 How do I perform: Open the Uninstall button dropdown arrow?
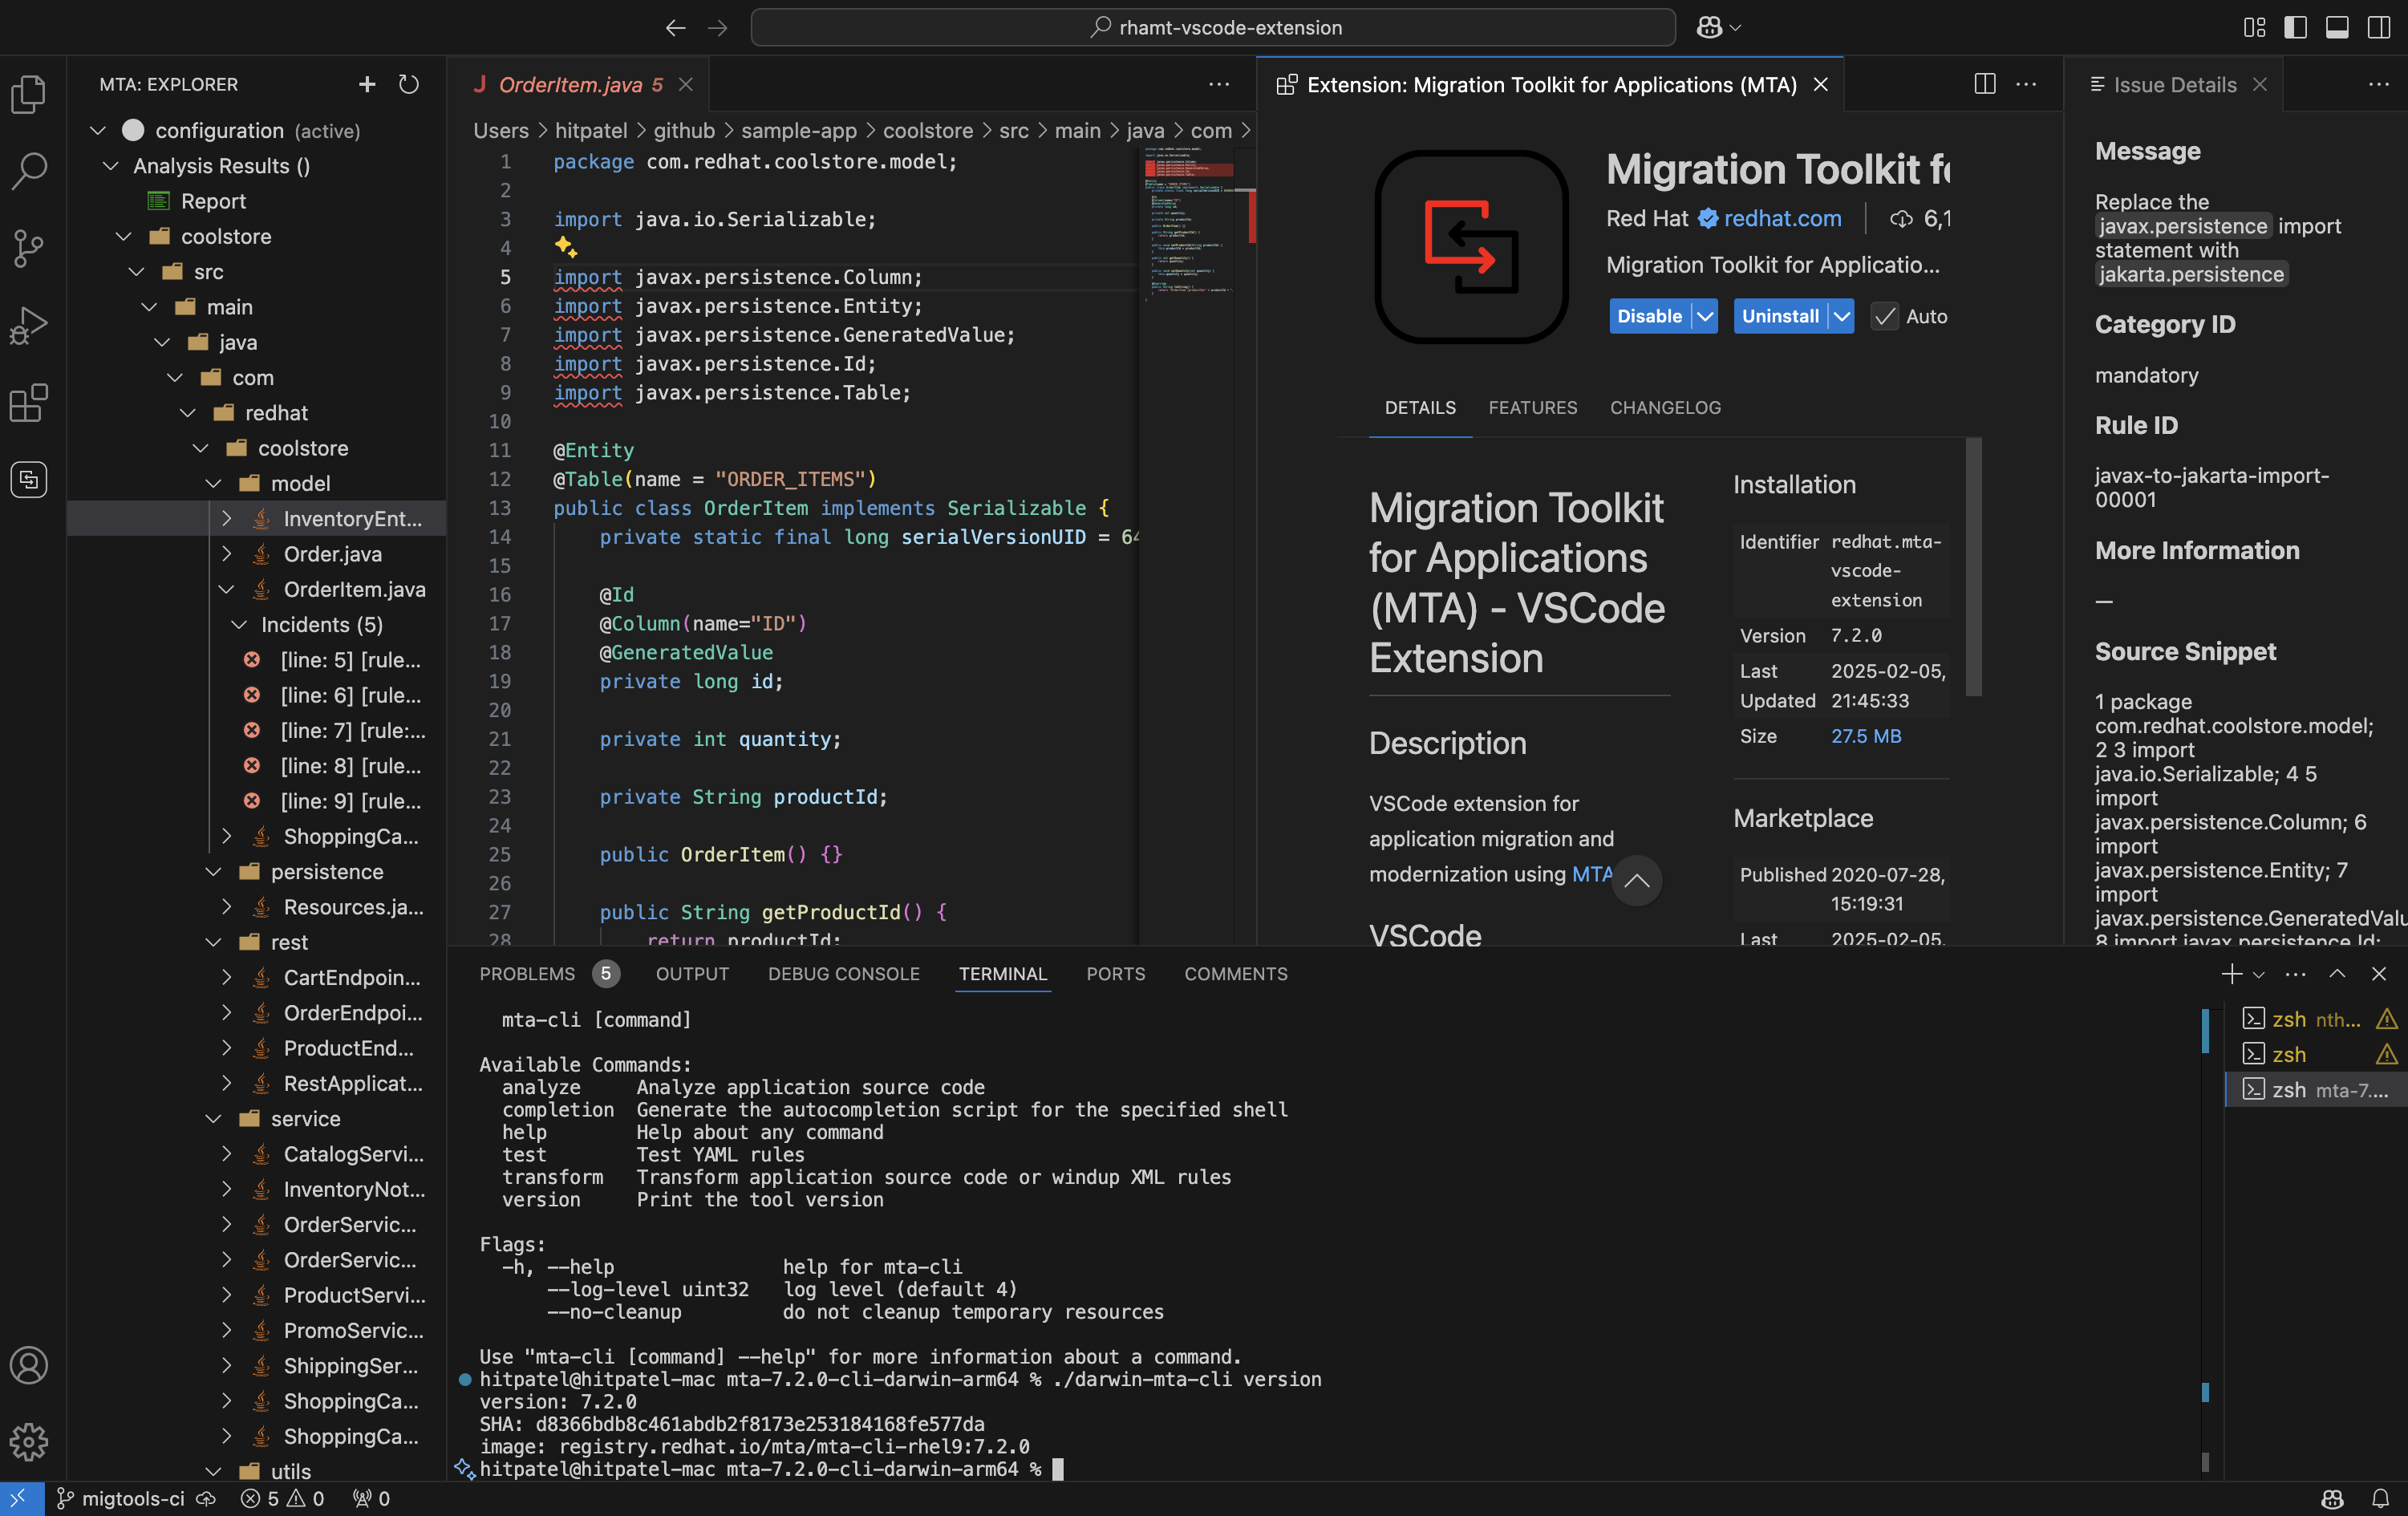tap(1841, 317)
